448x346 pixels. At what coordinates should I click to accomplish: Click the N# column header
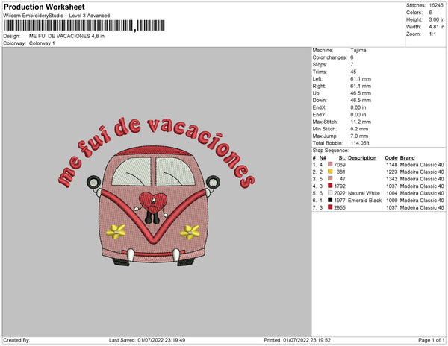[323, 158]
